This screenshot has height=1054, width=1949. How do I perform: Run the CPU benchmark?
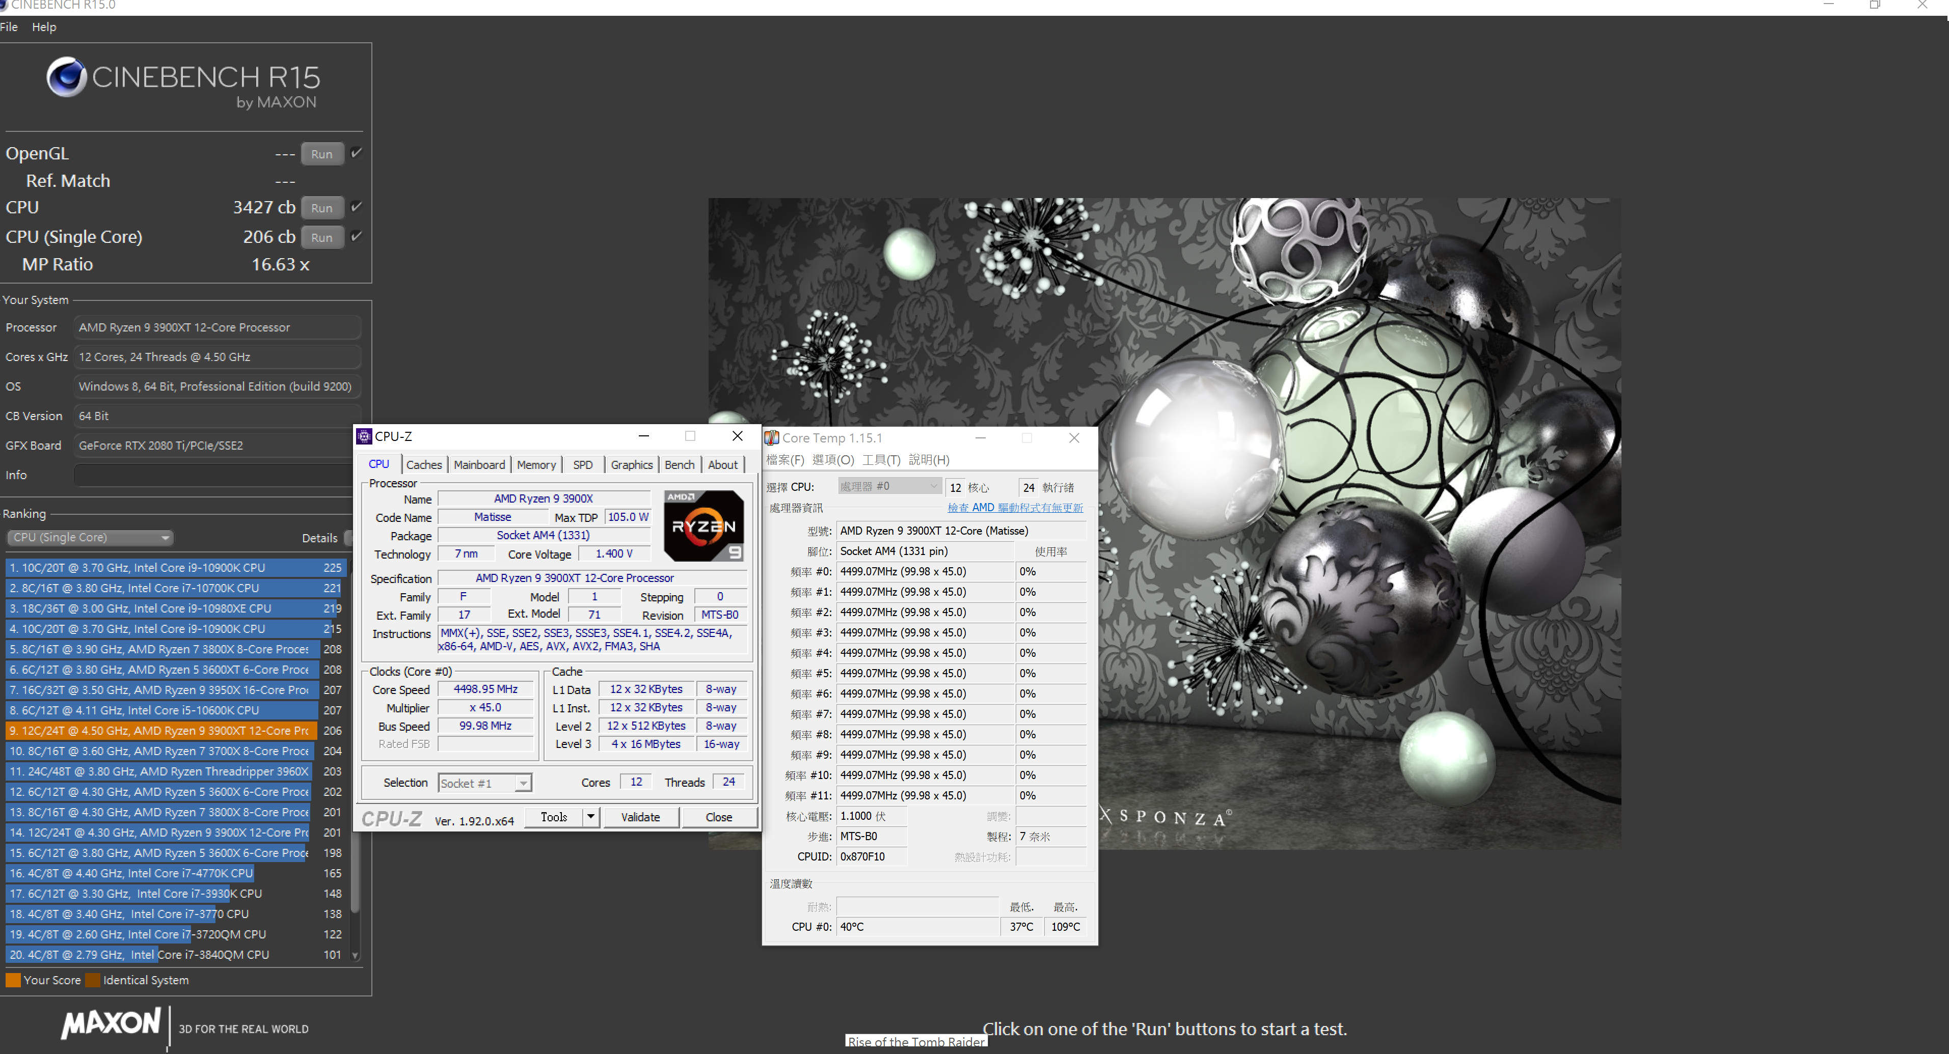pos(322,207)
